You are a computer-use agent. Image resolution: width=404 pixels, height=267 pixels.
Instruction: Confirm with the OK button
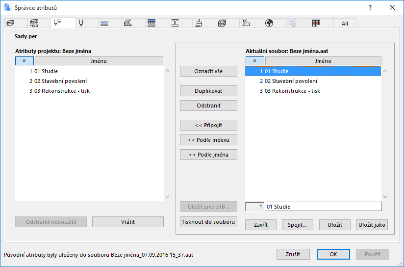click(333, 254)
